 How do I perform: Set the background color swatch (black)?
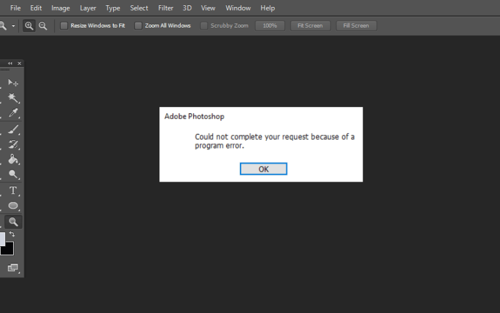9,250
